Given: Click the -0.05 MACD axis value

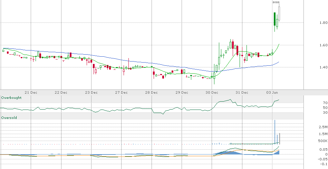Looking at the screenshot, I should tap(323, 159).
